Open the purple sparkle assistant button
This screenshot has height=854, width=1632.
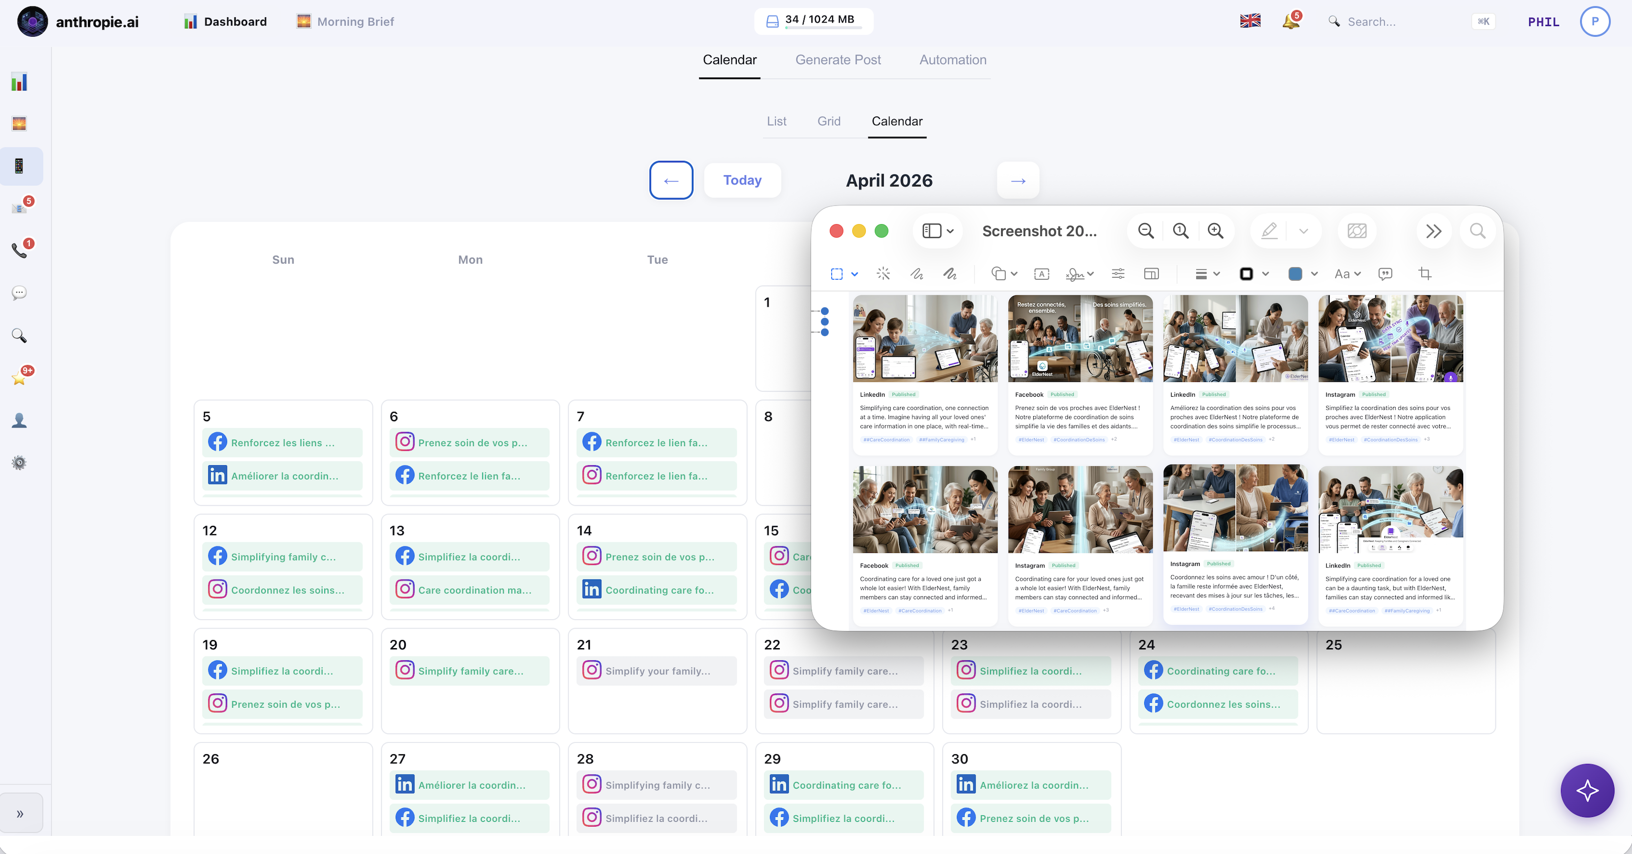tap(1587, 790)
